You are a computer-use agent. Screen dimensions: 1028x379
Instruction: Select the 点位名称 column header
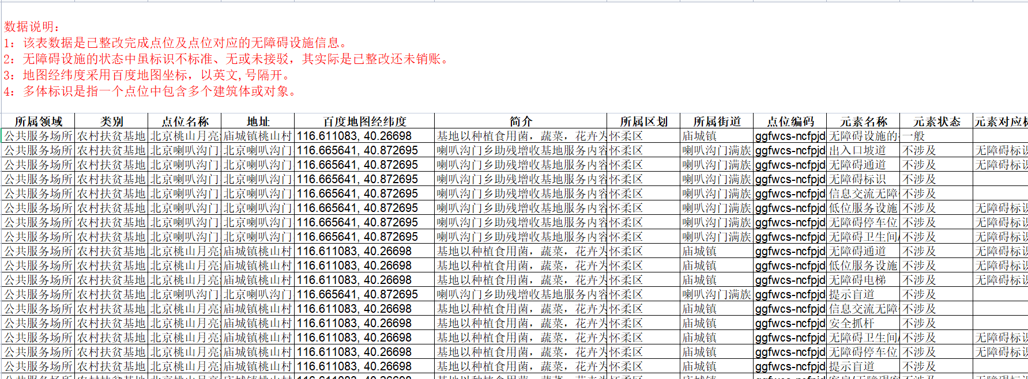click(x=184, y=122)
